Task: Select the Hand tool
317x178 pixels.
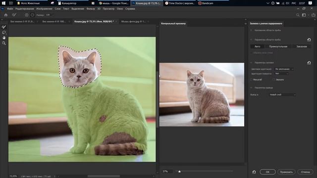Action: click(4, 38)
